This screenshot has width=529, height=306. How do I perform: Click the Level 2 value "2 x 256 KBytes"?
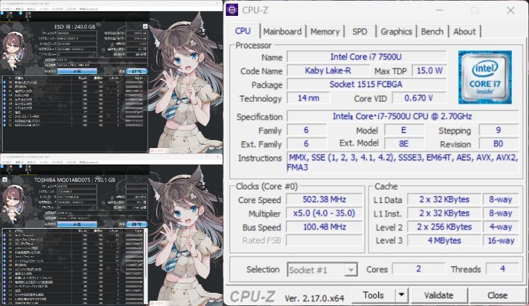point(444,227)
